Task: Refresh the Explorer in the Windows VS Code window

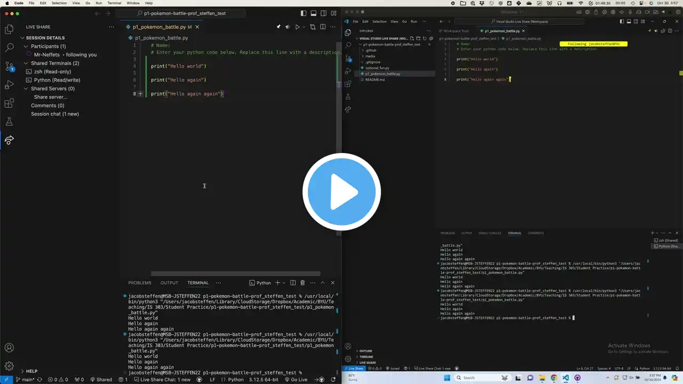Action: pos(425,38)
